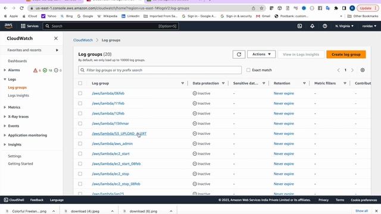Select checkbox for /aws/lambda/ec2_stop
Image resolution: width=381 pixels, height=214 pixels.
pyautogui.click(x=80, y=174)
